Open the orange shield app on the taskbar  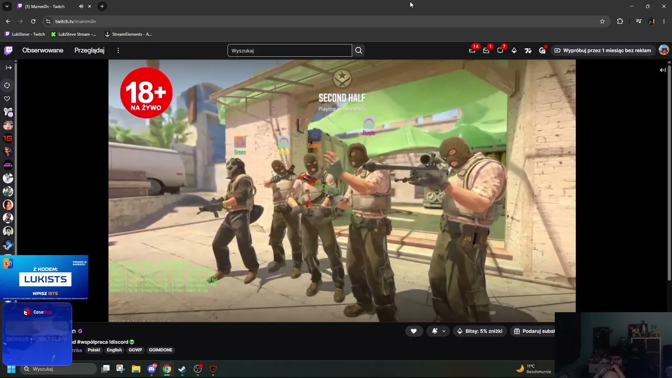pos(213,369)
